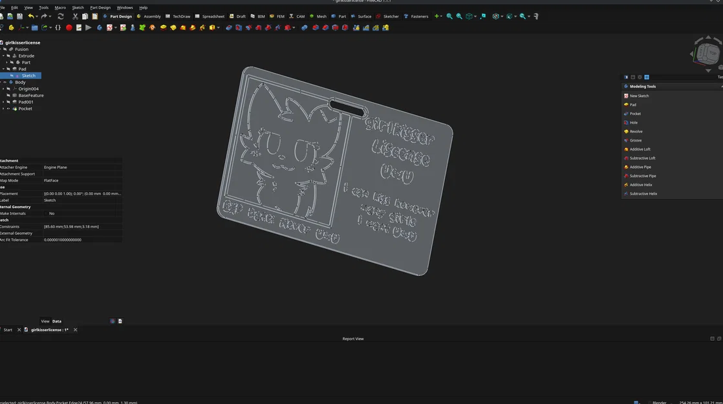Screen dimensions: 723x404
Task: Click the Execute macro play icon
Action: 89,28
